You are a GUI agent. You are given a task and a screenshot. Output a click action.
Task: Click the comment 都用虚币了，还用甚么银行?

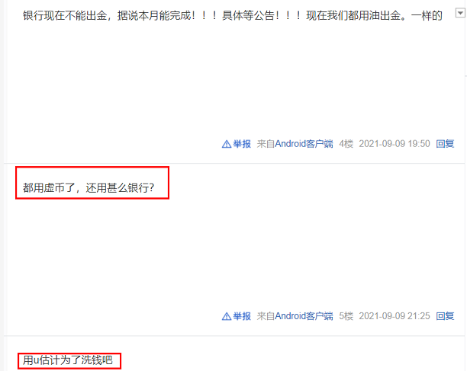[89, 188]
